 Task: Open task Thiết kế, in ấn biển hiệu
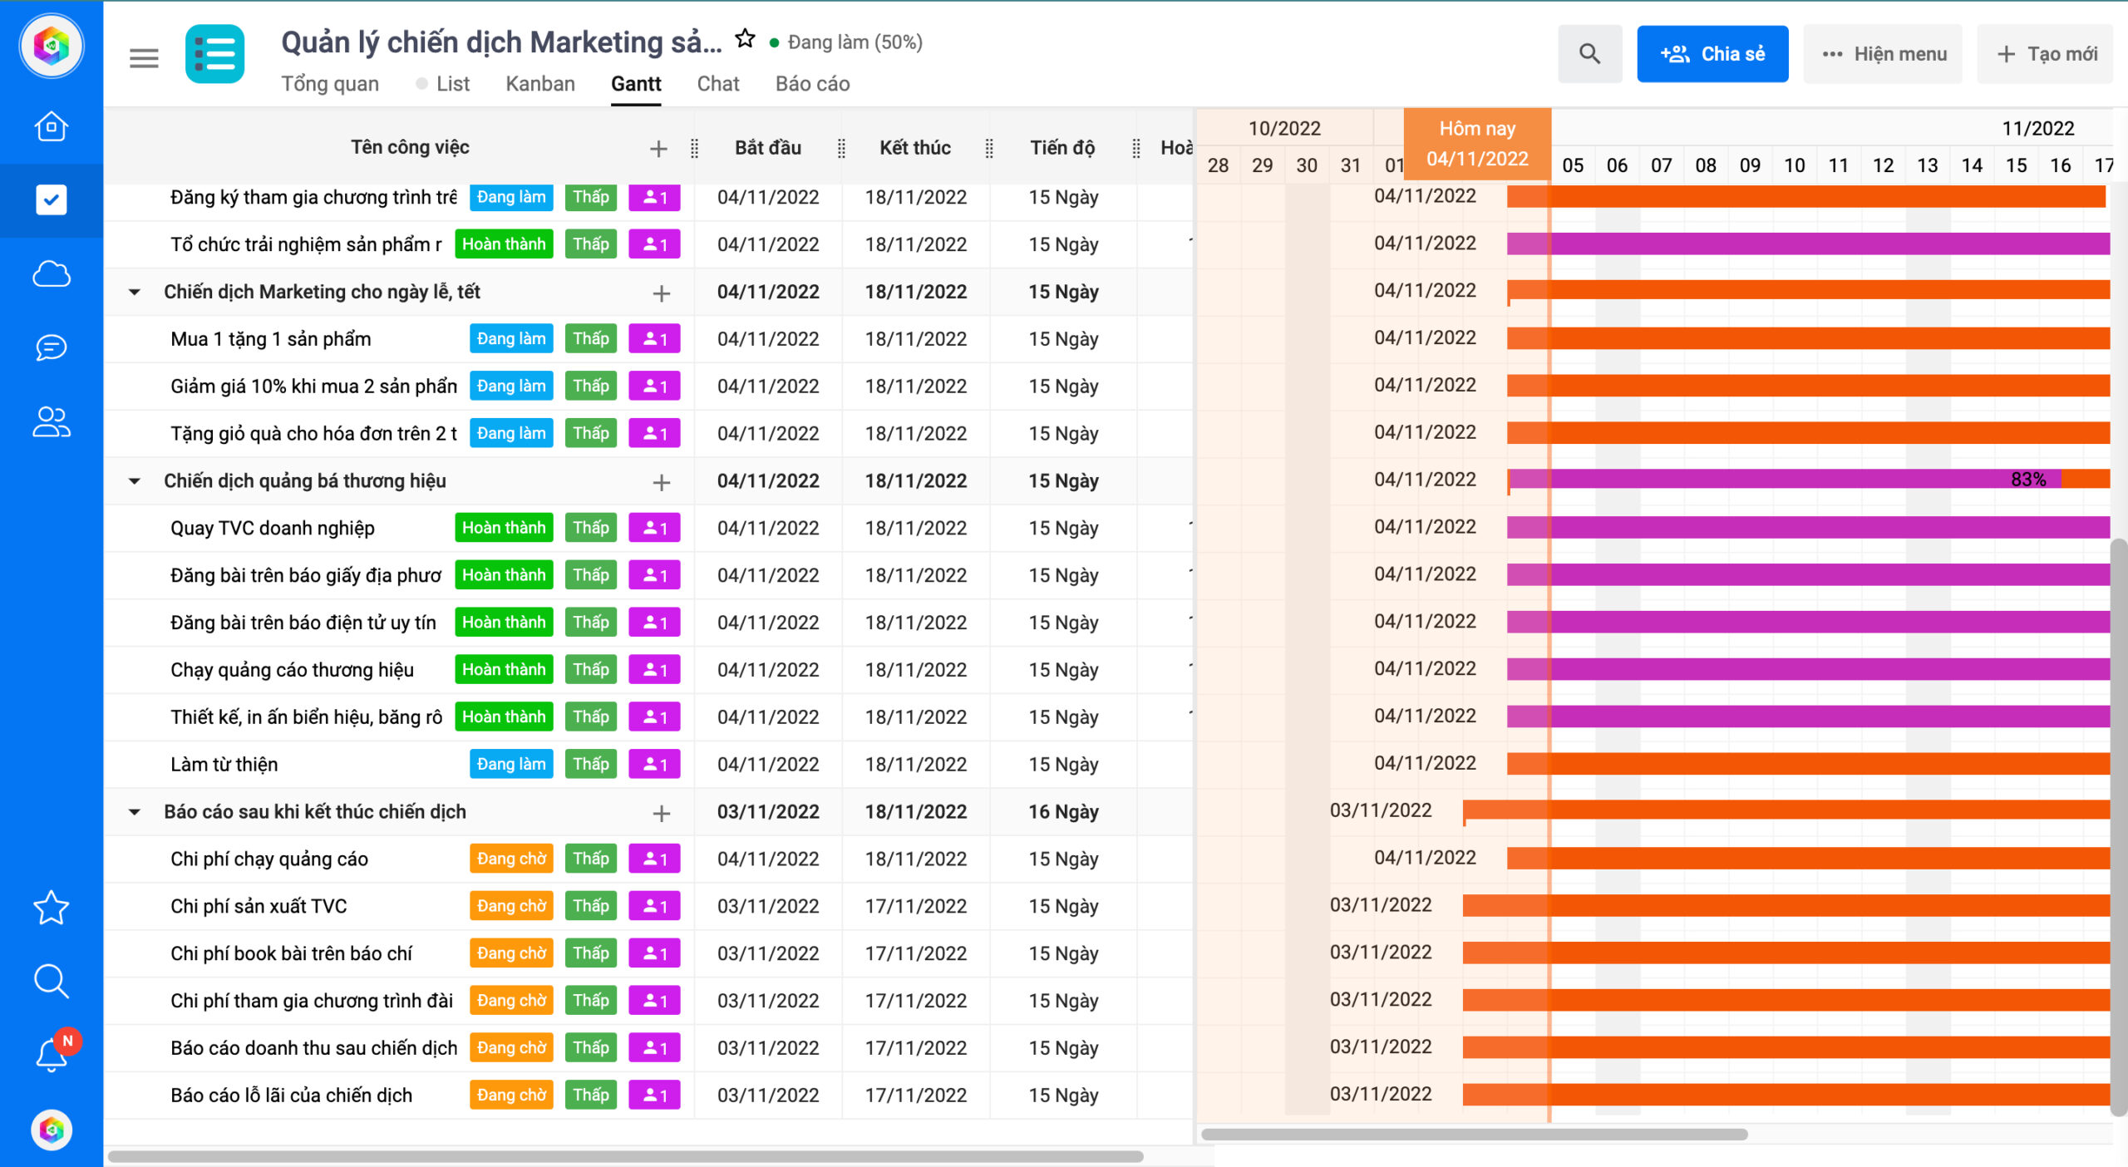(x=306, y=716)
